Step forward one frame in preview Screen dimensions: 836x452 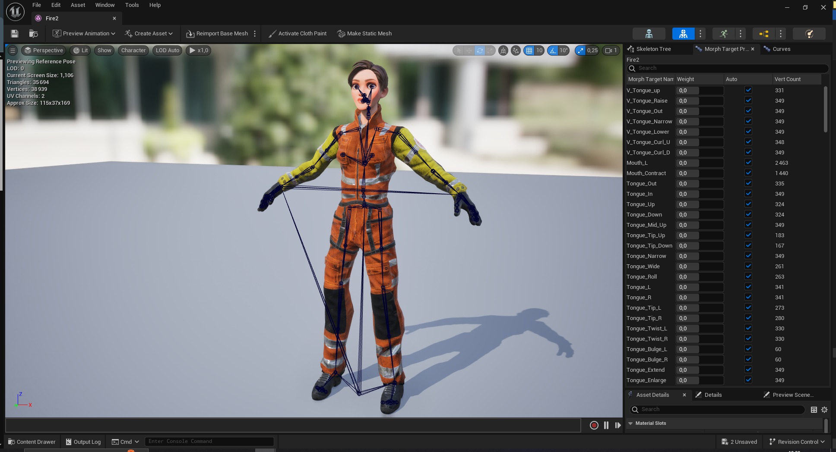618,425
